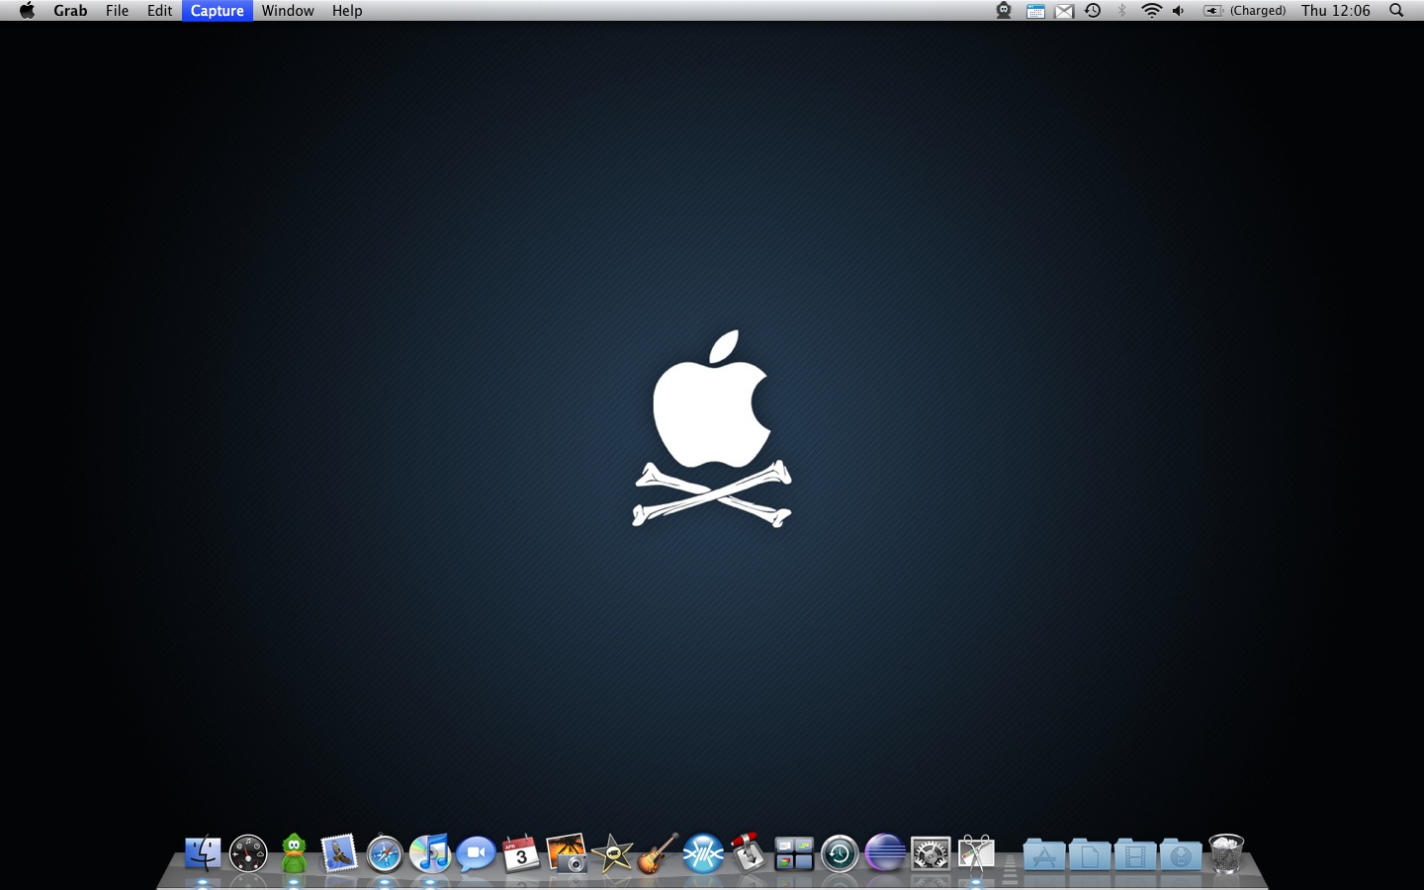Click the volume speaker icon
1424x890 pixels.
(1179, 11)
